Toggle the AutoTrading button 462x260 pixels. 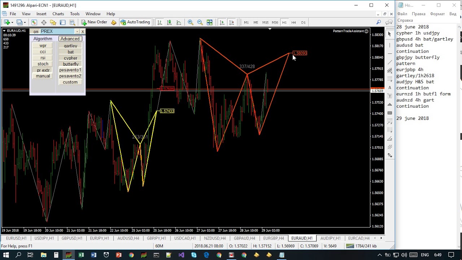[135, 22]
